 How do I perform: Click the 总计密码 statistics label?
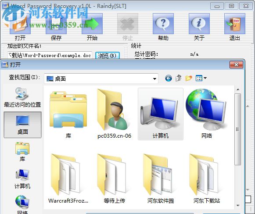tap(146, 54)
